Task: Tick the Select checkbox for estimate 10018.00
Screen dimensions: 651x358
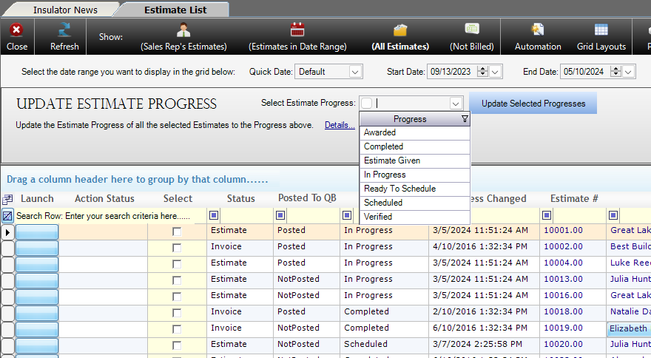Action: 177,313
